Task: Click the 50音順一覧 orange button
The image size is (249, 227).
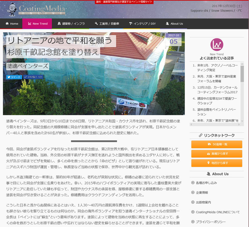Action: pos(217,144)
